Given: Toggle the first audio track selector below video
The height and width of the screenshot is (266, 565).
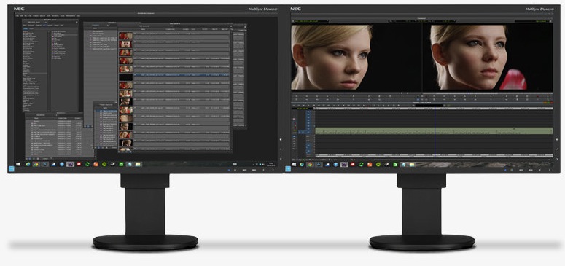Looking at the screenshot, I should 308,136.
